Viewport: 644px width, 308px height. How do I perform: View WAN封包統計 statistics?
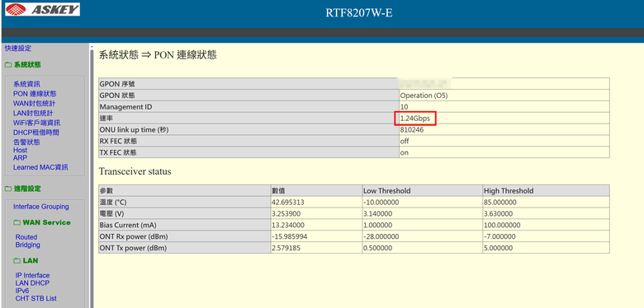[34, 103]
